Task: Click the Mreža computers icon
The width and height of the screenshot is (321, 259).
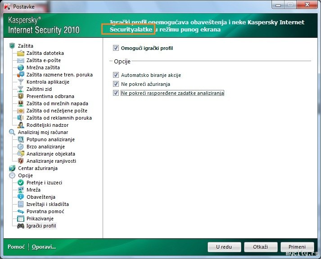Action: pos(21,190)
